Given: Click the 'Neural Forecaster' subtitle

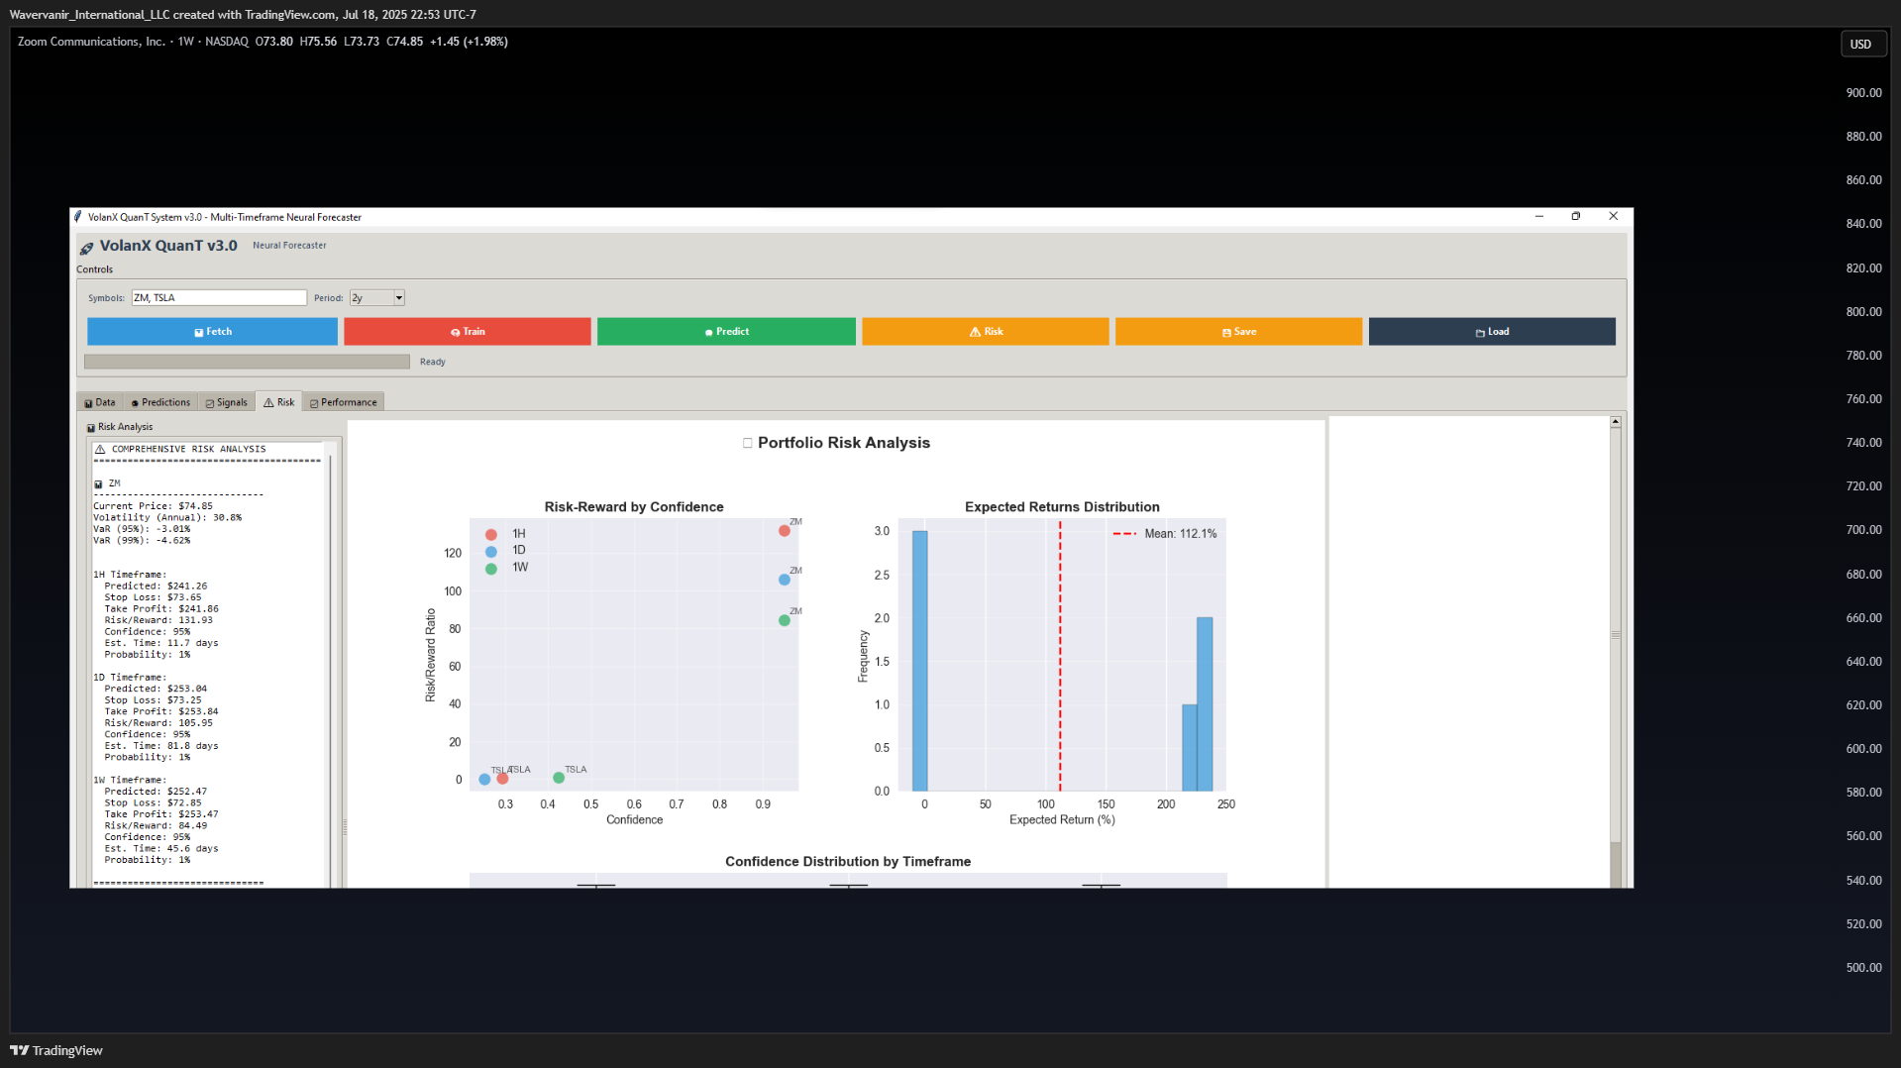Looking at the screenshot, I should click(x=289, y=246).
